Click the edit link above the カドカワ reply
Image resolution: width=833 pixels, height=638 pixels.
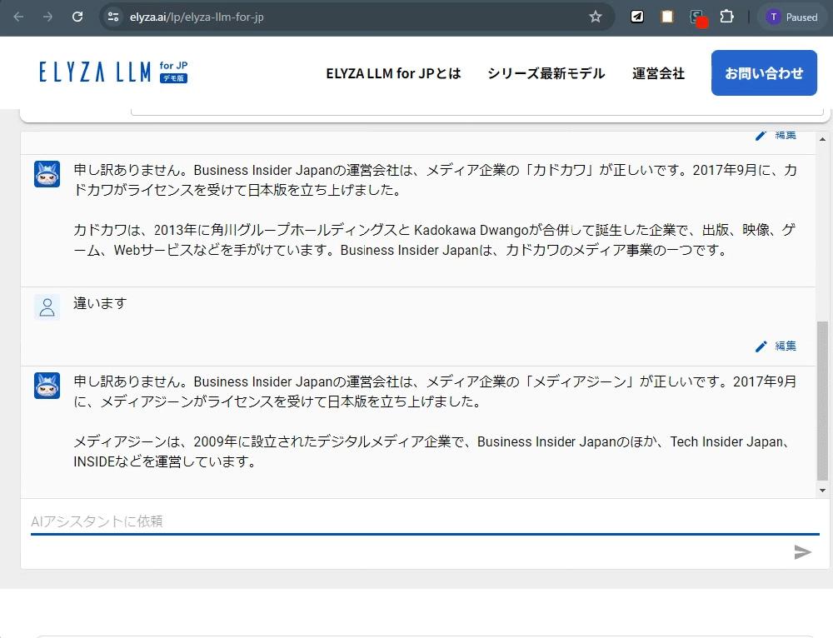point(776,135)
